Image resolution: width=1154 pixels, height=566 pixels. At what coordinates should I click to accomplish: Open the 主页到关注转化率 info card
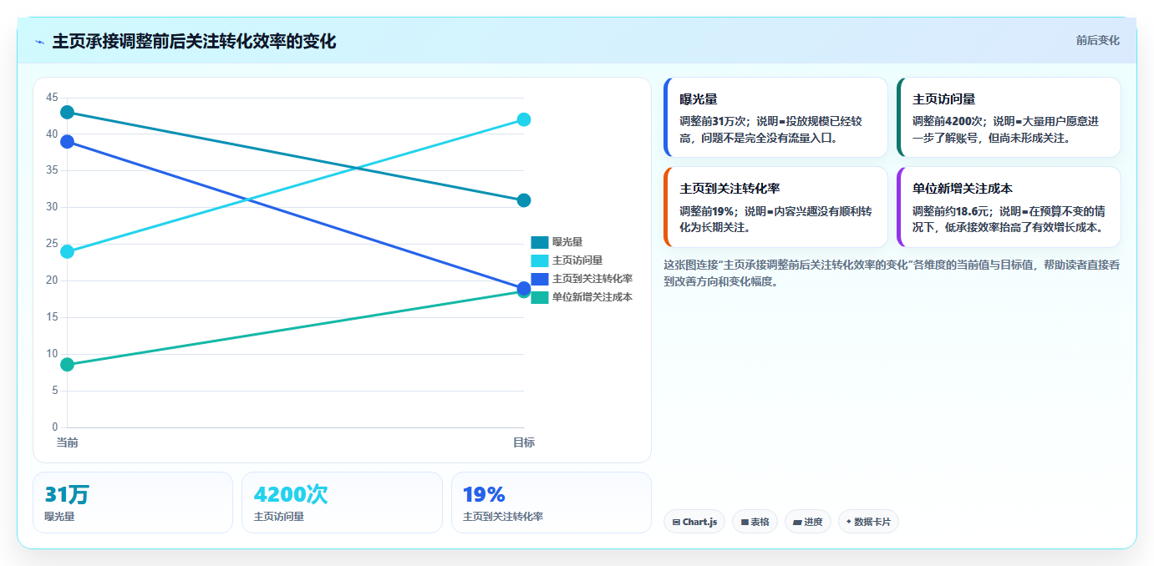point(775,207)
